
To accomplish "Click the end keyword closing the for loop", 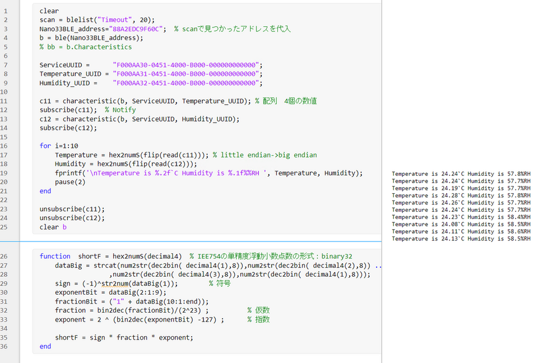I will tap(45, 191).
